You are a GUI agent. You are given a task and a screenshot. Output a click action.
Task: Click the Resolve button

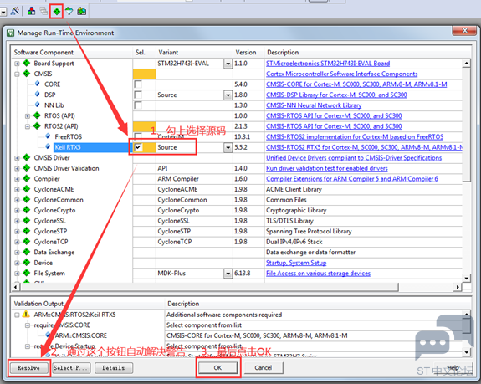click(28, 368)
